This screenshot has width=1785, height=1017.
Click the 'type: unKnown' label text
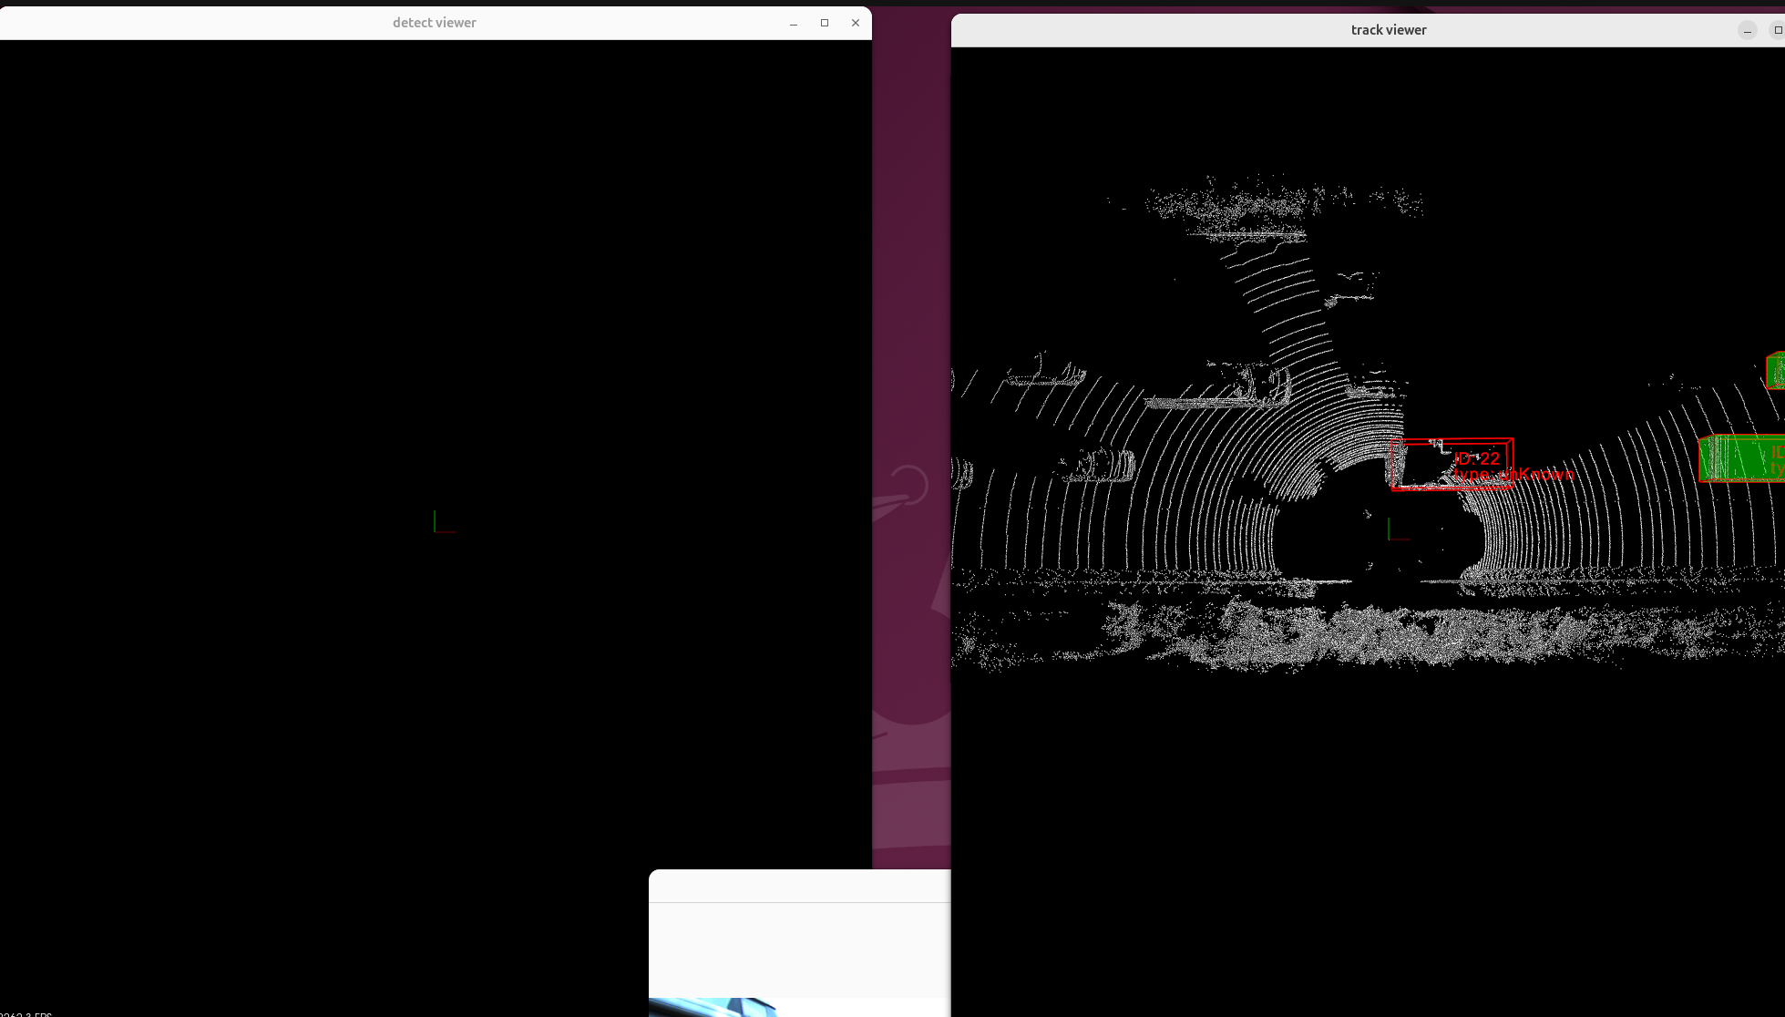[1514, 475]
